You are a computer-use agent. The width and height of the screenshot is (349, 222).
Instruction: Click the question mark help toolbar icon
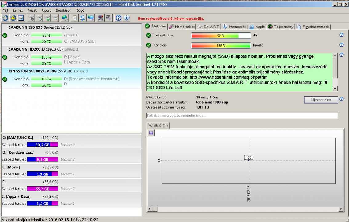tap(118, 18)
